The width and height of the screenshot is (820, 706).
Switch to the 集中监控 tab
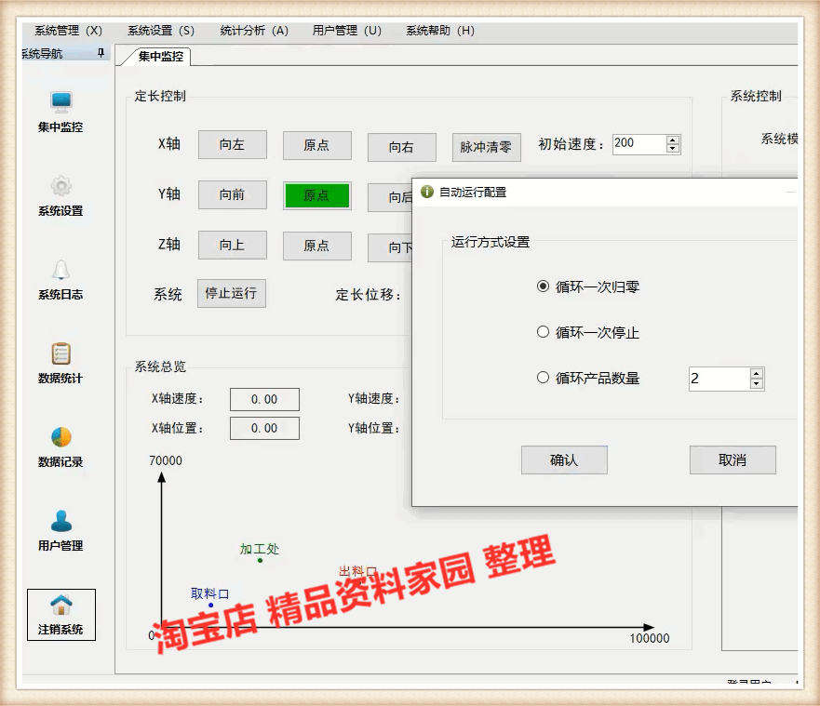pos(160,57)
